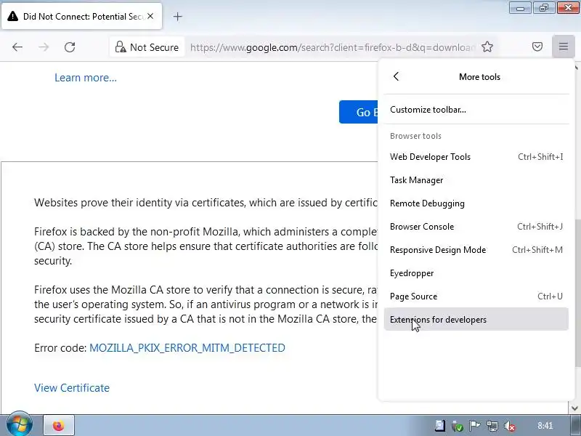Click muted volume tray icon

click(510, 426)
